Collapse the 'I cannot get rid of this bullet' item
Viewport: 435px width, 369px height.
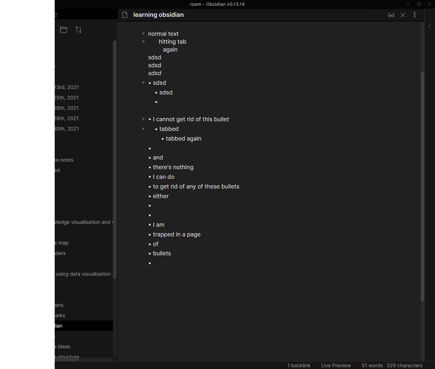(x=143, y=119)
